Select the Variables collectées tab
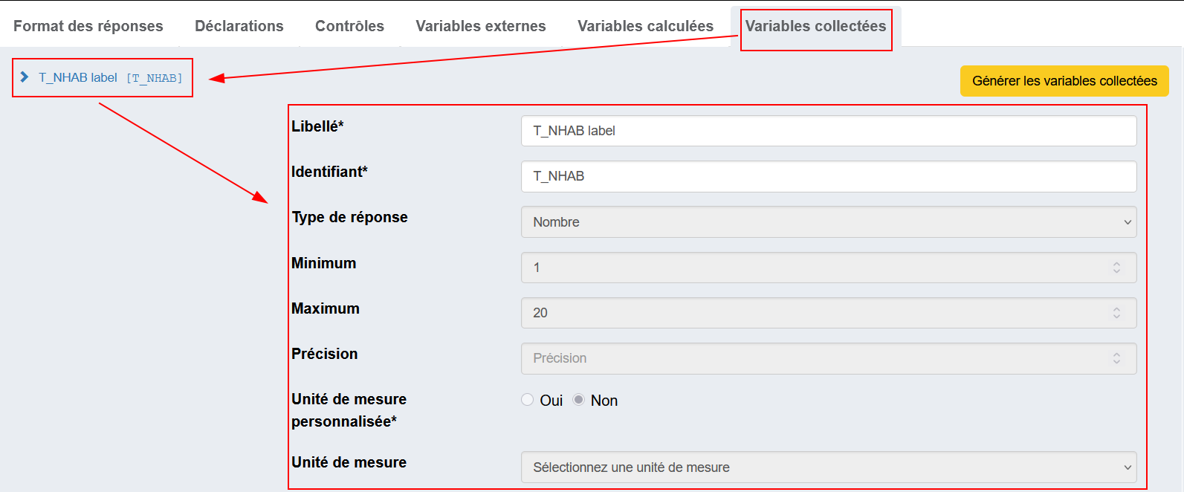The height and width of the screenshot is (492, 1184). pyautogui.click(x=815, y=26)
